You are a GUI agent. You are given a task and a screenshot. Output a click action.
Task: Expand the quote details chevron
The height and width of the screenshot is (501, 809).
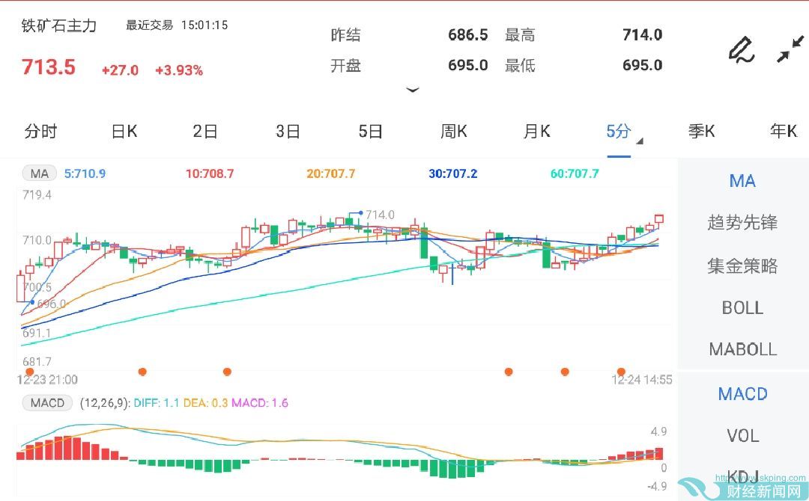tap(413, 90)
